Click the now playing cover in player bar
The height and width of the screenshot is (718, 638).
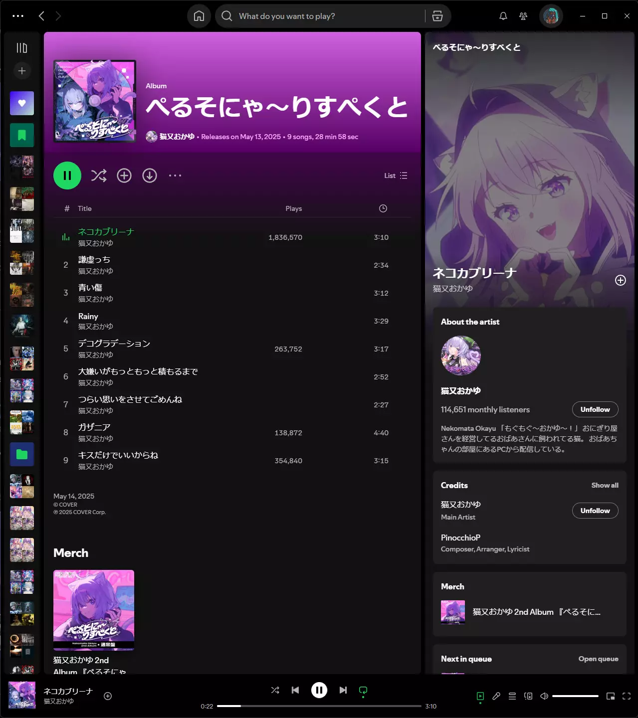click(22, 695)
